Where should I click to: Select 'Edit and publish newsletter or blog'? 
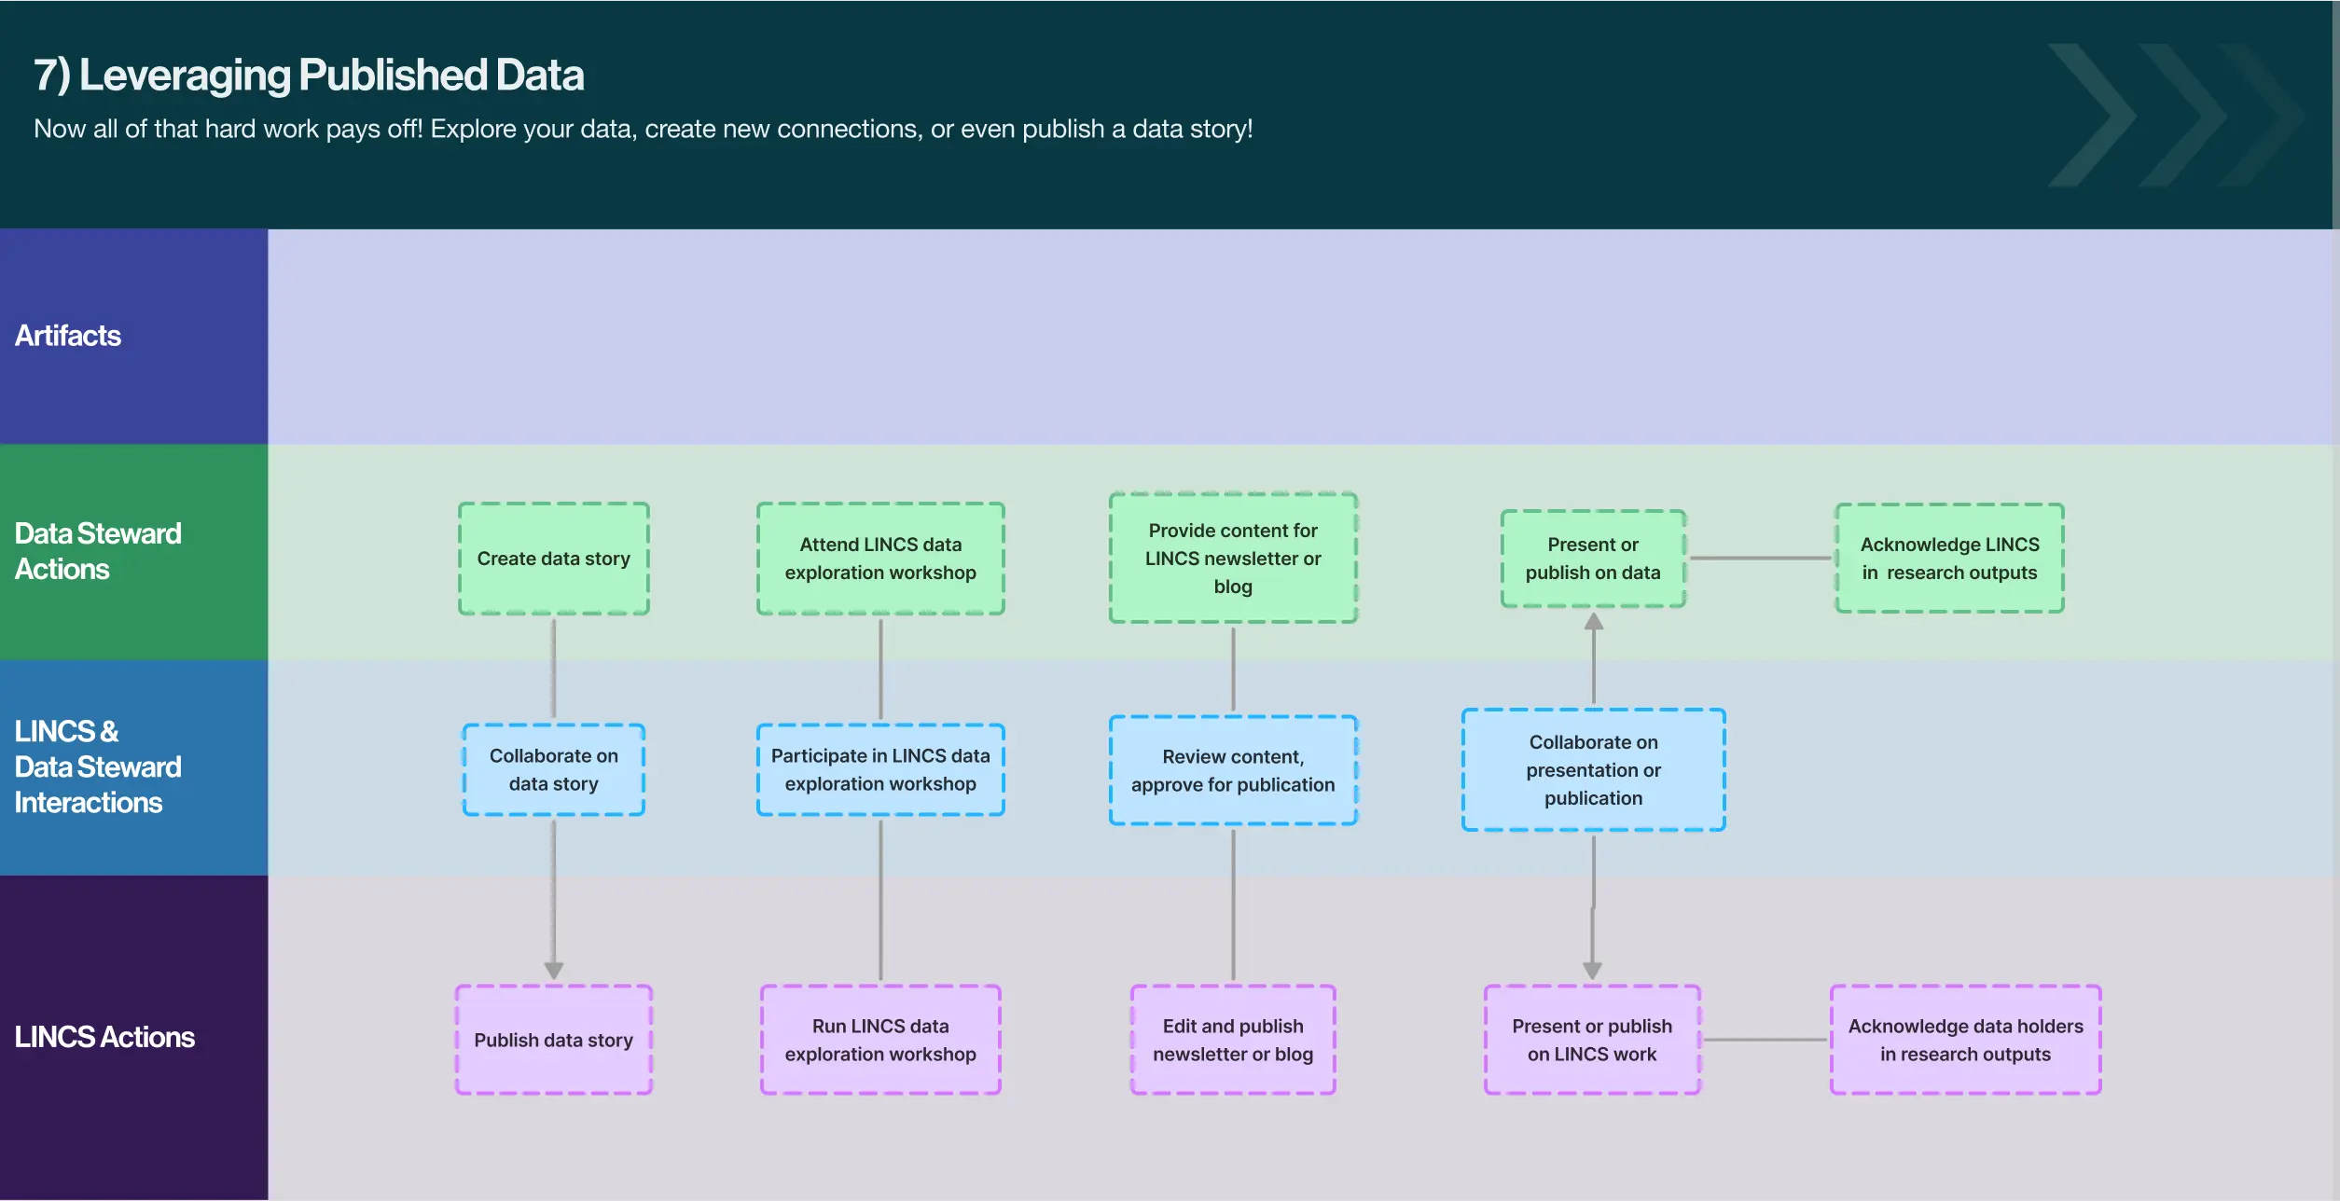[1232, 1040]
